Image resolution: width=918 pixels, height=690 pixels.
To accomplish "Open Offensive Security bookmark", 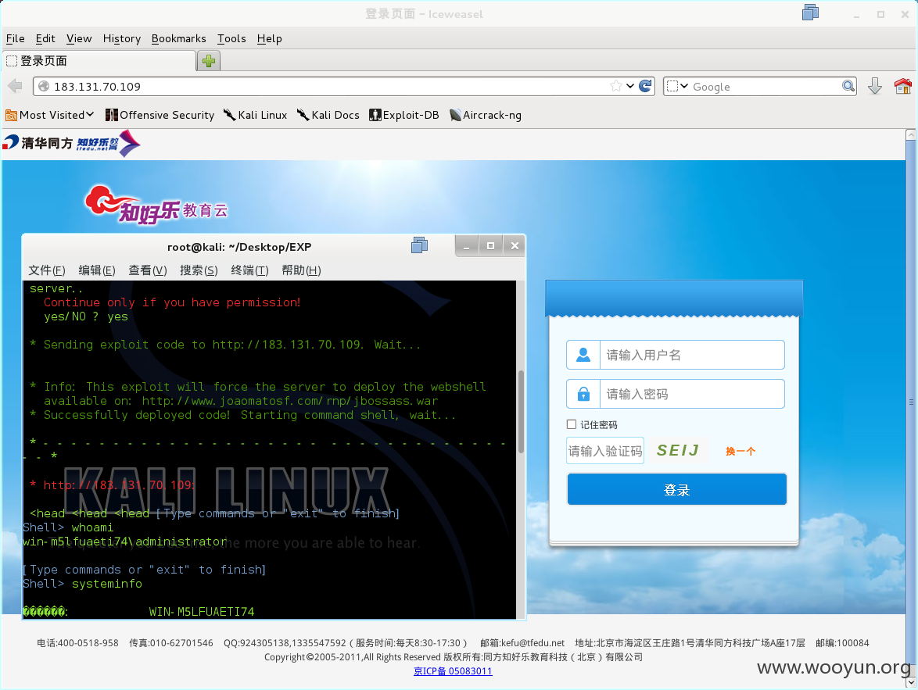I will pos(160,115).
